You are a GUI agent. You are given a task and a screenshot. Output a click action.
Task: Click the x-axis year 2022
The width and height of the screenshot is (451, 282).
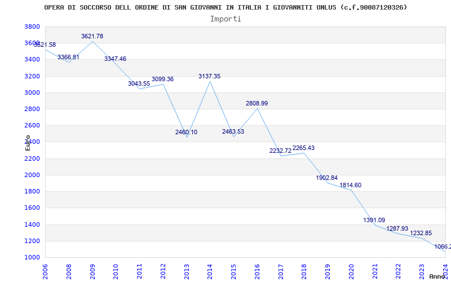click(399, 272)
